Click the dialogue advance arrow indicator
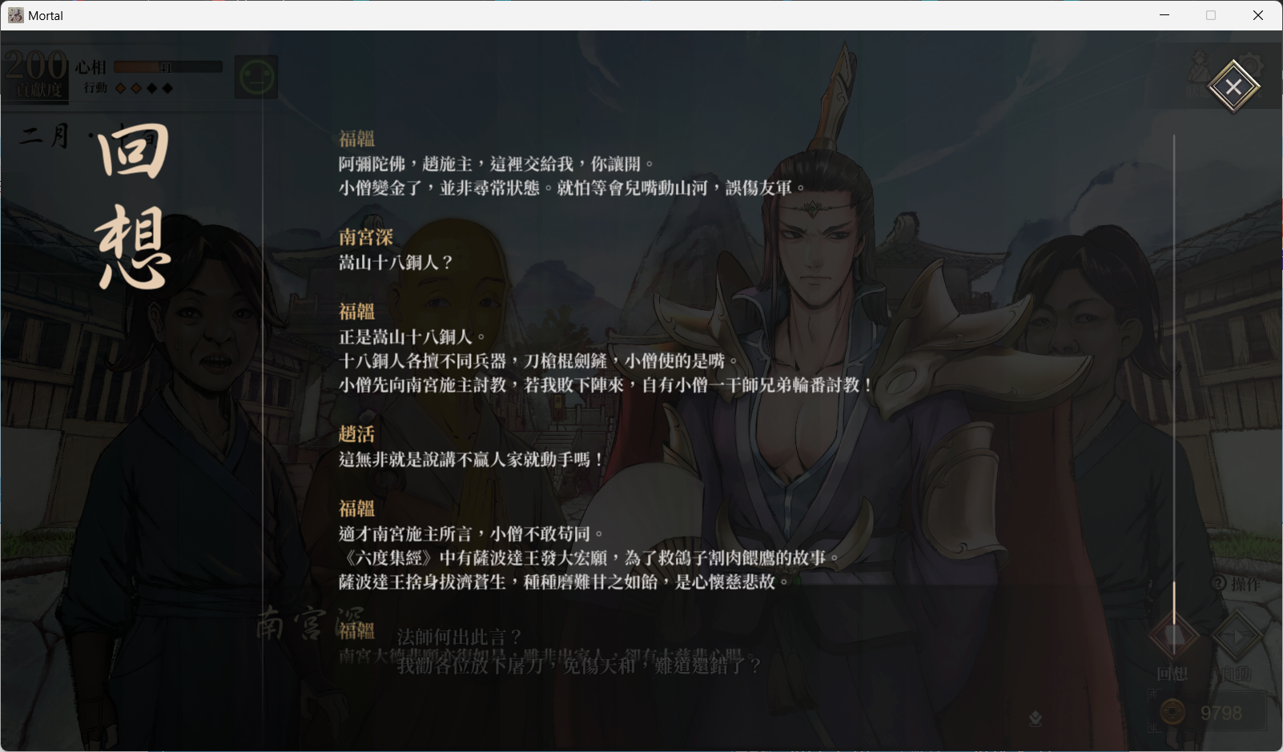Image resolution: width=1283 pixels, height=752 pixels. point(1036,719)
